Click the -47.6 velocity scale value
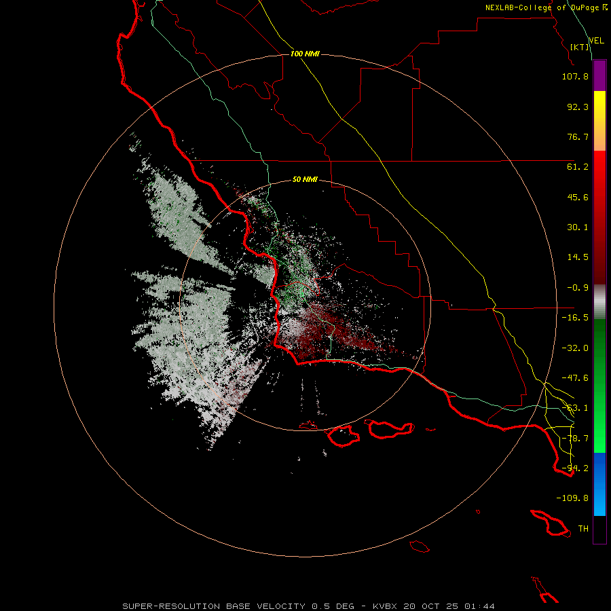This screenshot has height=611, width=611. pos(575,378)
